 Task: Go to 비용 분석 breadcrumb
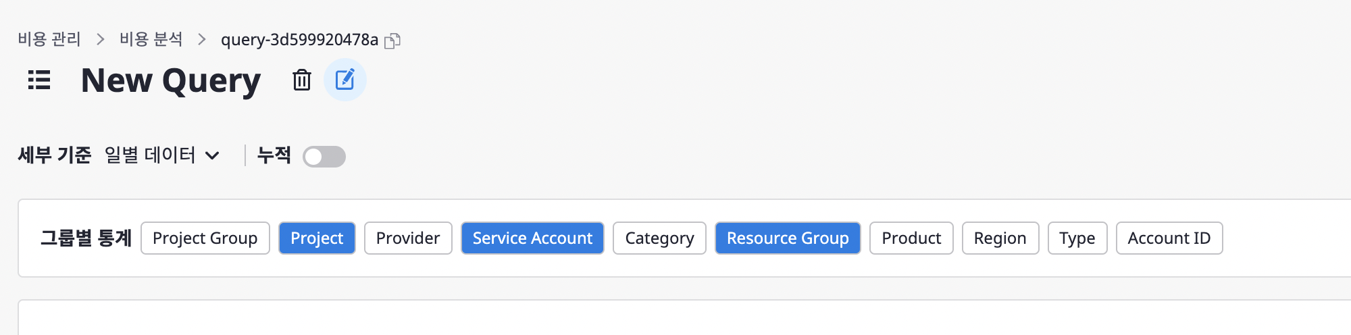point(151,39)
